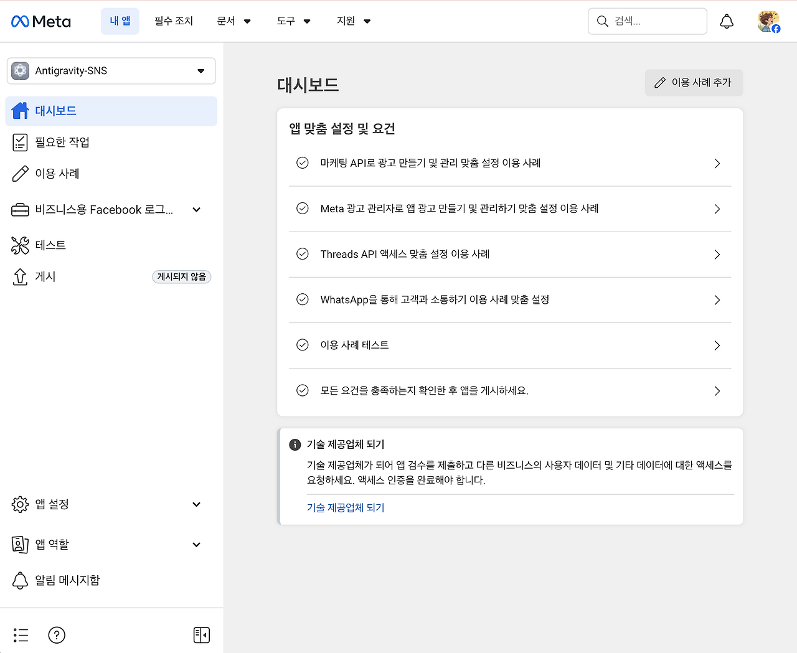The height and width of the screenshot is (653, 797).
Task: Click the 알림 메시지함 bell icon
Action: coord(20,580)
